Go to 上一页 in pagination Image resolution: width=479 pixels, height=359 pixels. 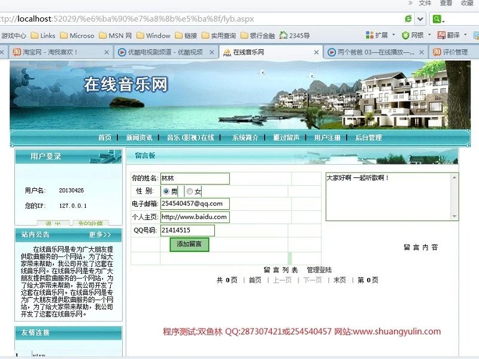282,280
